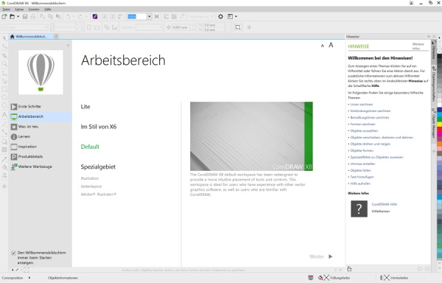Screen dimensions: 442x283
Task: Open the Hilfe menu
Action: click(x=48, y=10)
